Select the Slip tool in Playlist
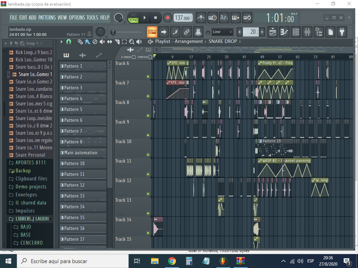This screenshot has width=358, height=268. [x=110, y=42]
